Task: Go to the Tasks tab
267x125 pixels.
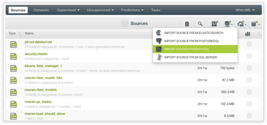Action: (x=156, y=10)
